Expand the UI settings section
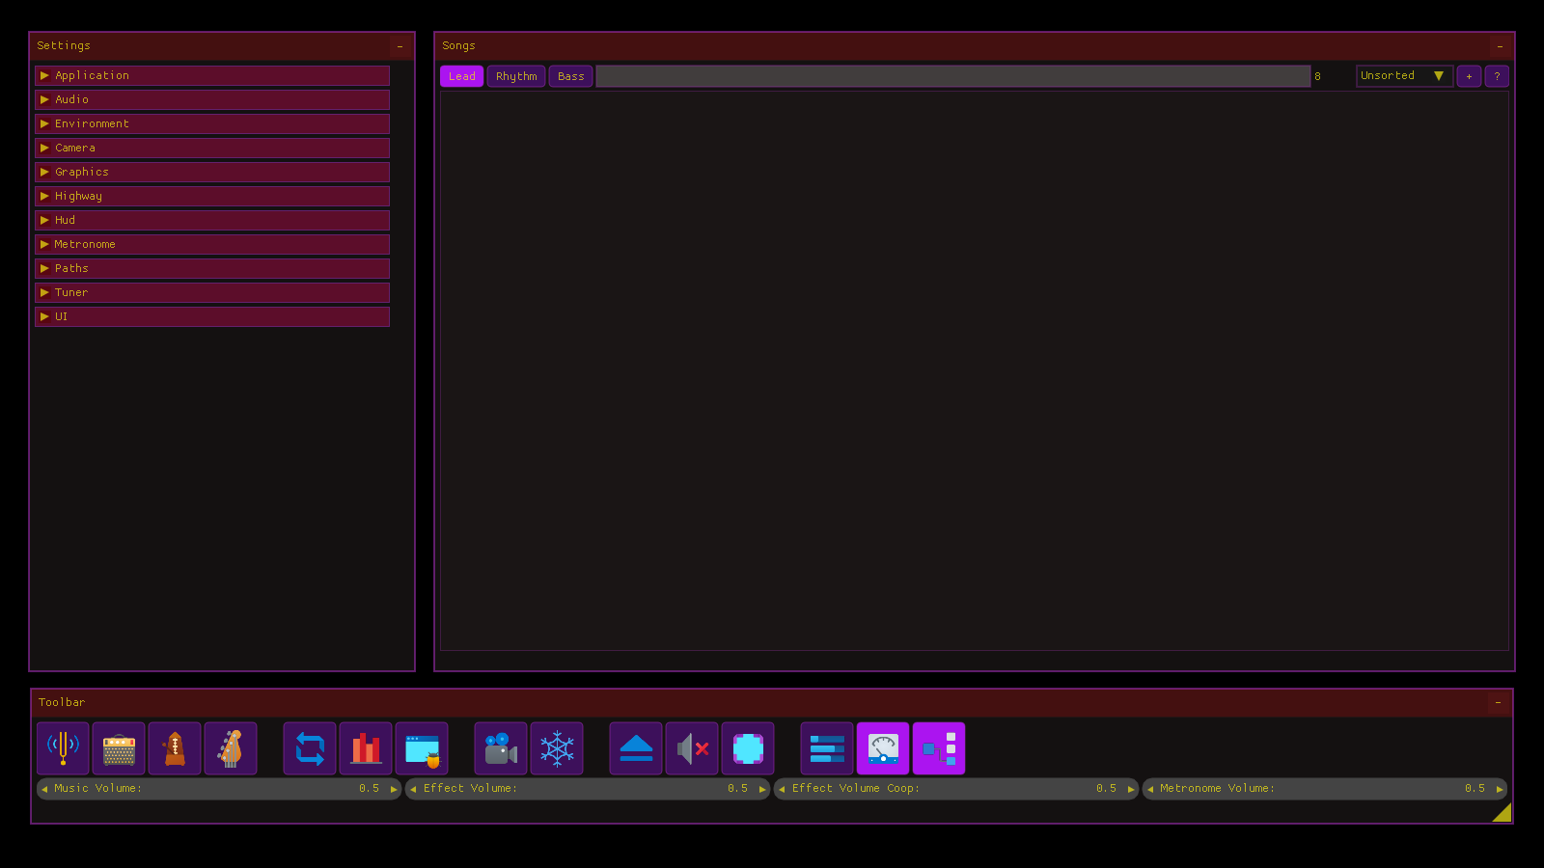 click(x=212, y=316)
